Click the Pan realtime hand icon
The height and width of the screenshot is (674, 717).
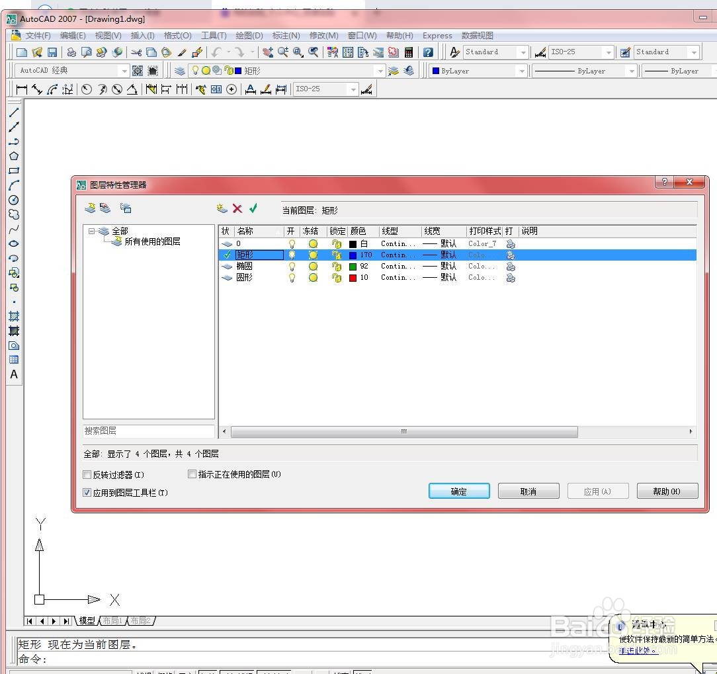(x=268, y=52)
